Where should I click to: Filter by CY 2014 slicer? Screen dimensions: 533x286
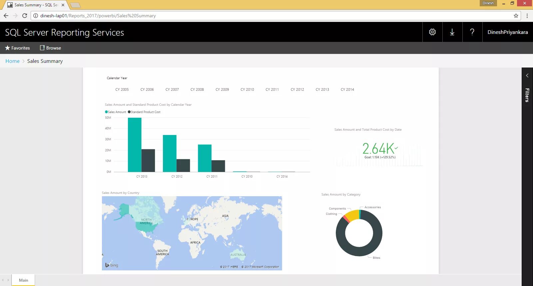(x=347, y=89)
